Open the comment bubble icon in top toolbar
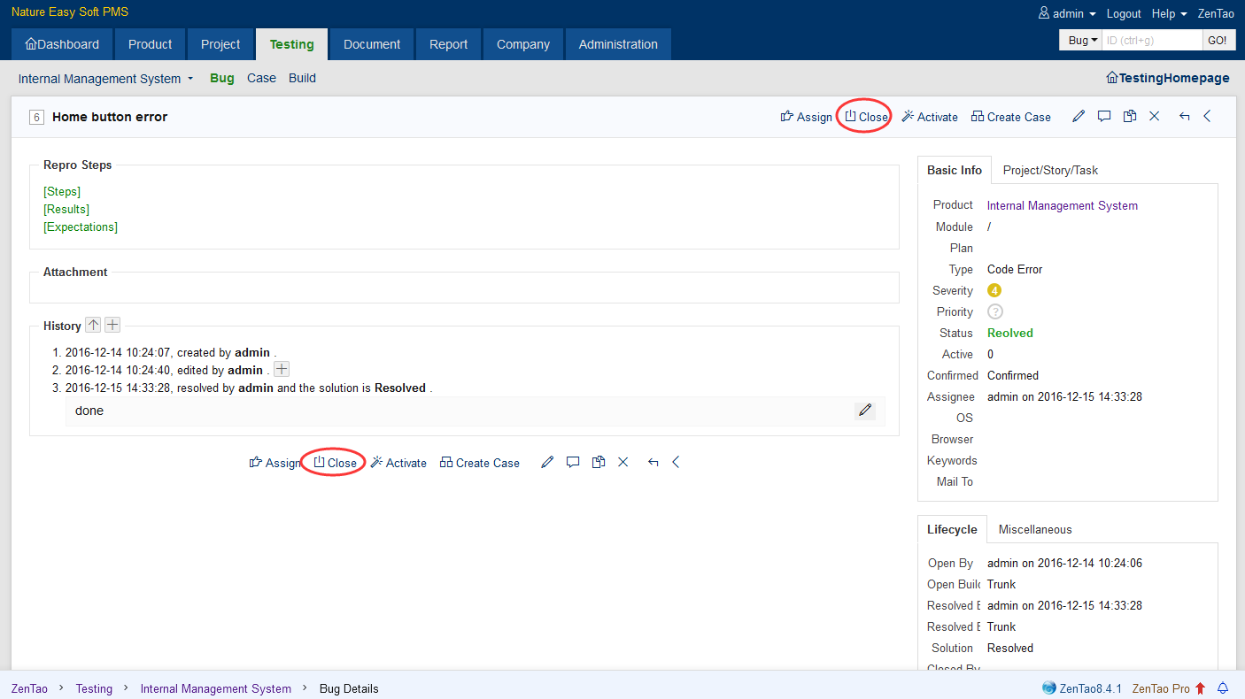Image resolution: width=1245 pixels, height=699 pixels. 1103,116
